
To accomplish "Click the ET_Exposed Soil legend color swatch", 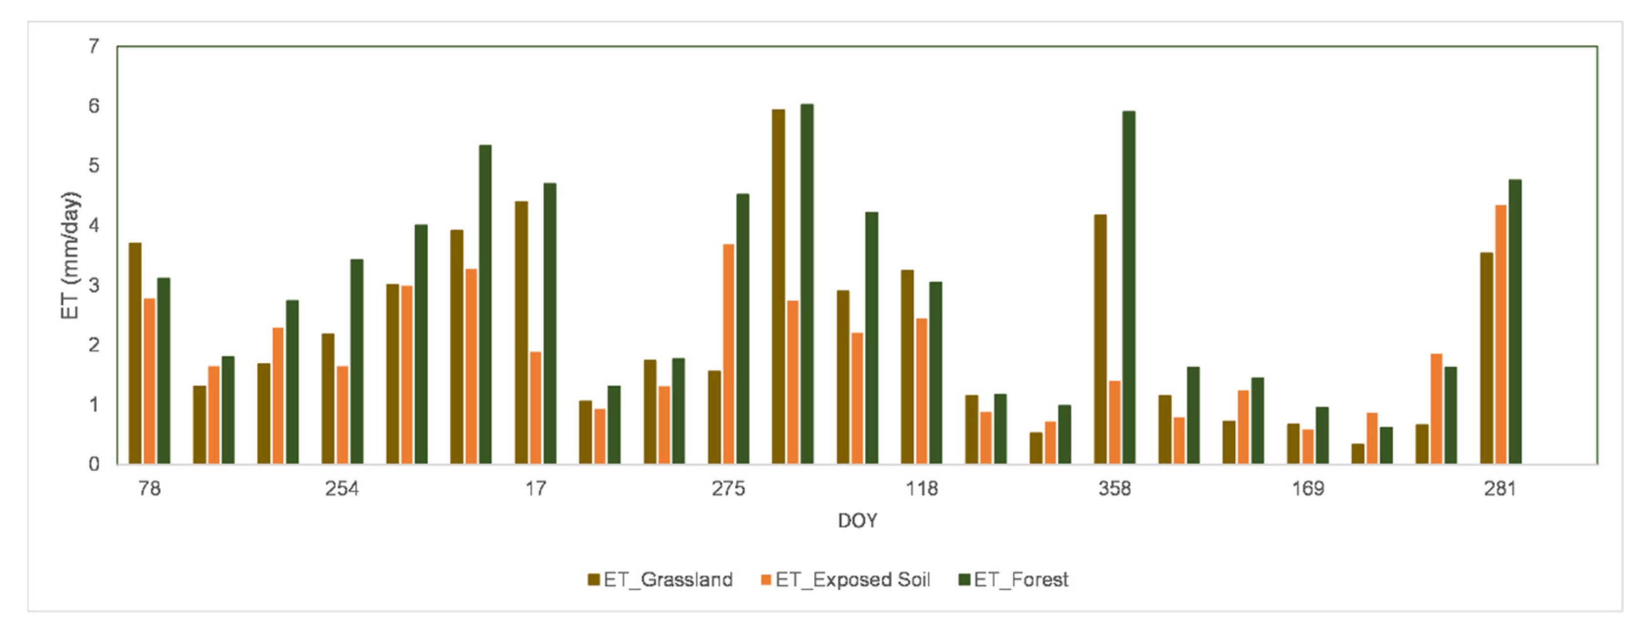I will coord(765,580).
